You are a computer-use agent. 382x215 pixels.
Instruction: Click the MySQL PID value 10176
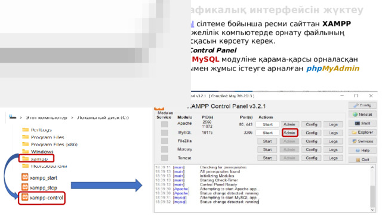(207, 133)
